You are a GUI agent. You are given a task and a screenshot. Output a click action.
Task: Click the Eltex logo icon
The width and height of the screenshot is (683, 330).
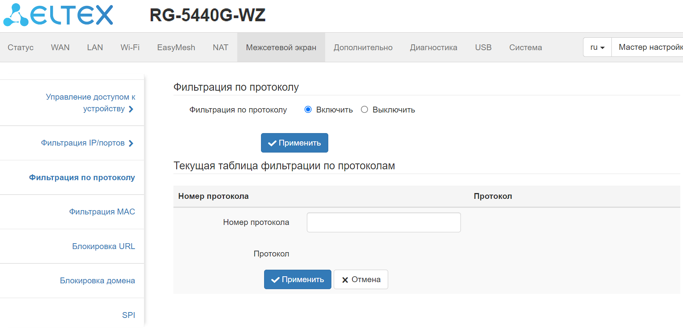click(16, 16)
